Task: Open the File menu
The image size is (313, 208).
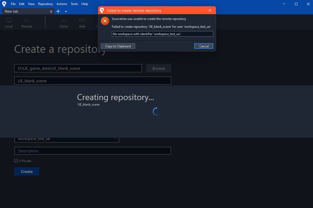Action: click(x=13, y=4)
